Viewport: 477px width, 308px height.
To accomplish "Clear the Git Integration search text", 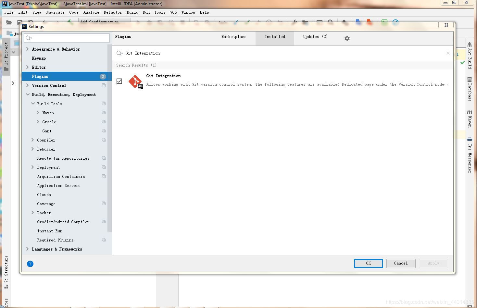I will pyautogui.click(x=448, y=53).
